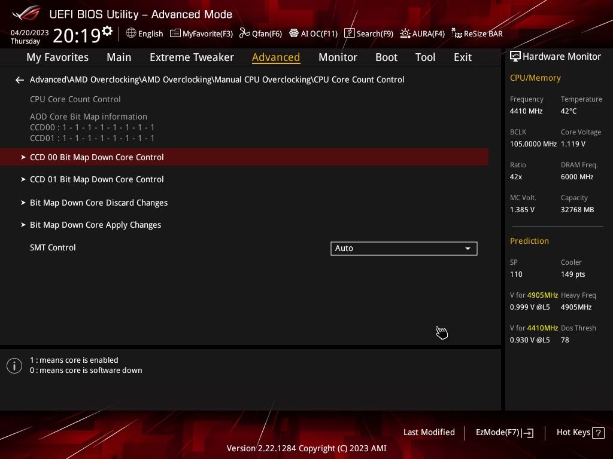Go to the Exit tab
Viewport: 613px width, 459px height.
[463, 57]
